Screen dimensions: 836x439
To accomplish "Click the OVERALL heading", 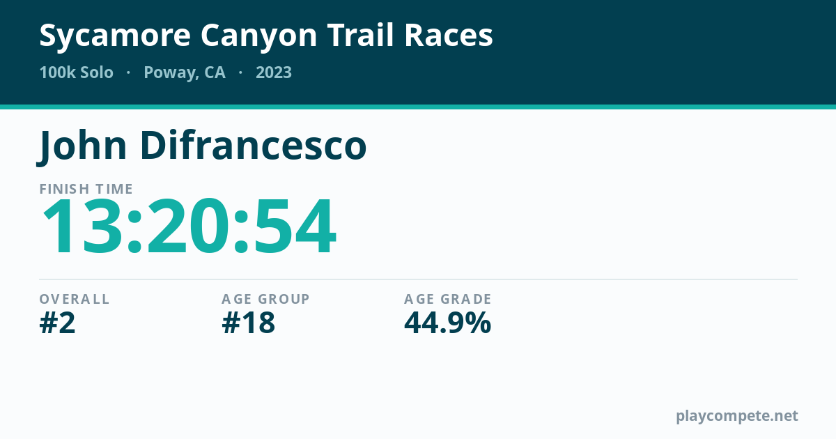I will coord(75,299).
